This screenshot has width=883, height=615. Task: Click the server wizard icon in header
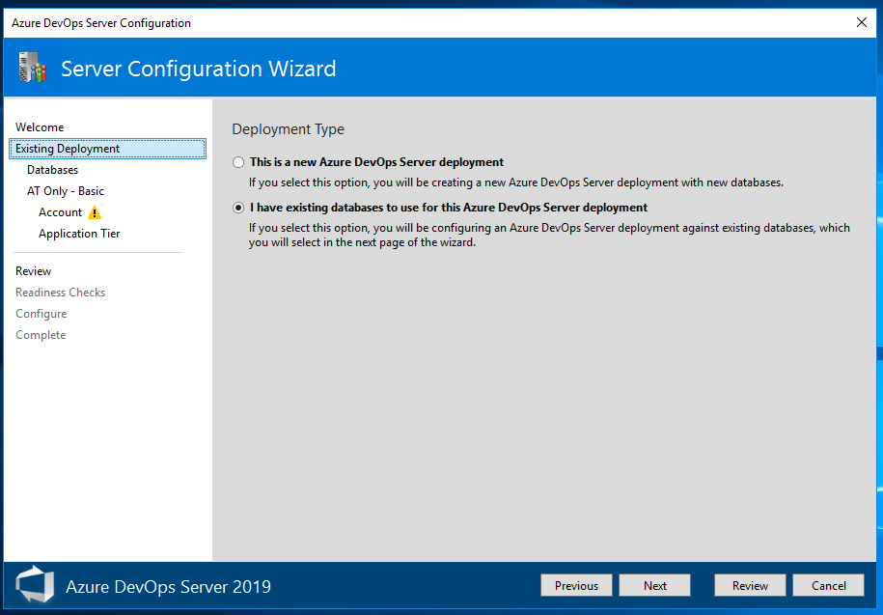click(32, 68)
